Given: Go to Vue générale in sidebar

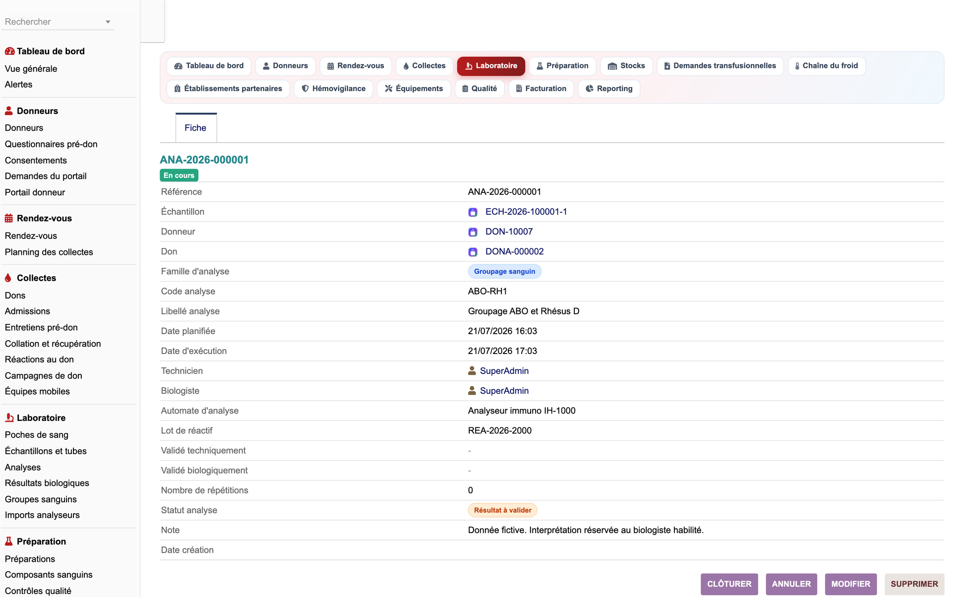Looking at the screenshot, I should tap(31, 69).
